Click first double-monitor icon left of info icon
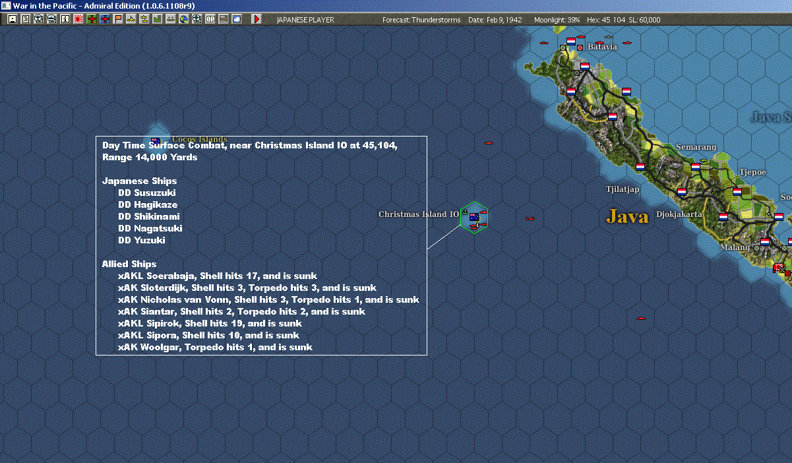The image size is (792, 463). [38, 19]
